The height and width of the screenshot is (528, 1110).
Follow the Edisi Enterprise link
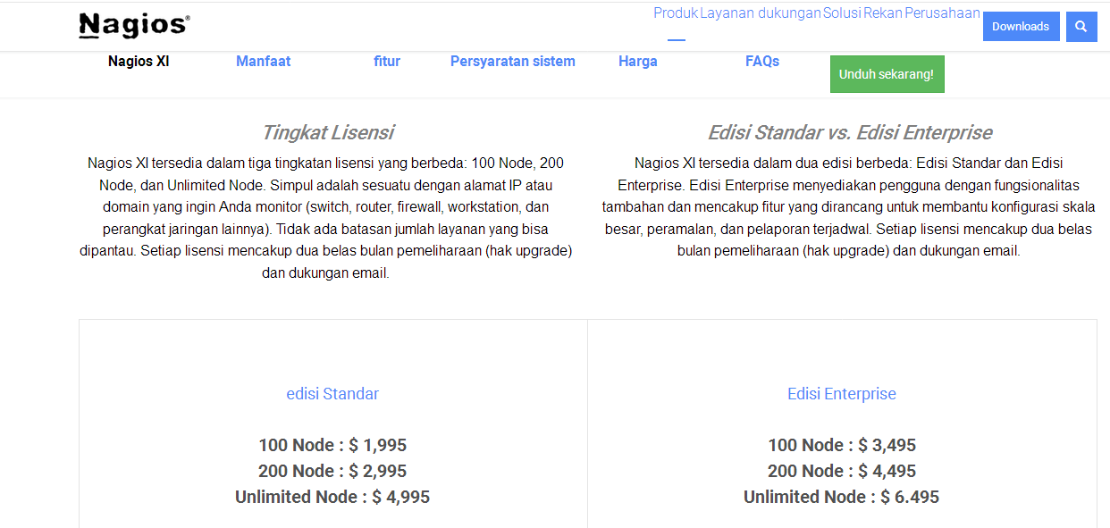pyautogui.click(x=841, y=394)
